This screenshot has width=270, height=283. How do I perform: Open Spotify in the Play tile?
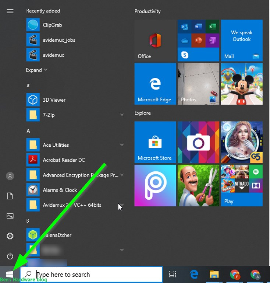(256, 171)
